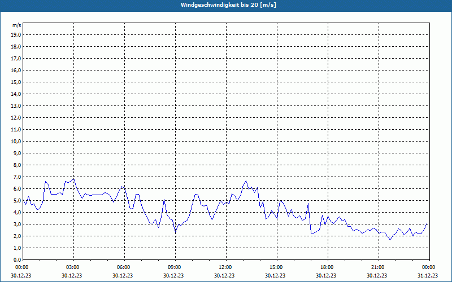Click the '14,0' y-axis label
This screenshot has height=282, width=452.
click(16, 94)
